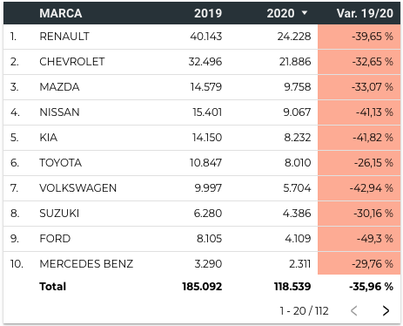Sort table by MARCA column header
This screenshot has height=326, width=403.
coord(61,13)
